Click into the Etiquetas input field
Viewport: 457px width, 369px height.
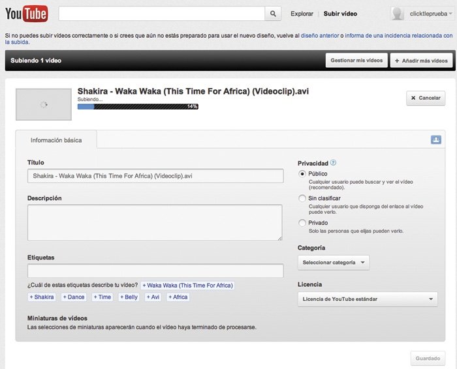tap(155, 271)
